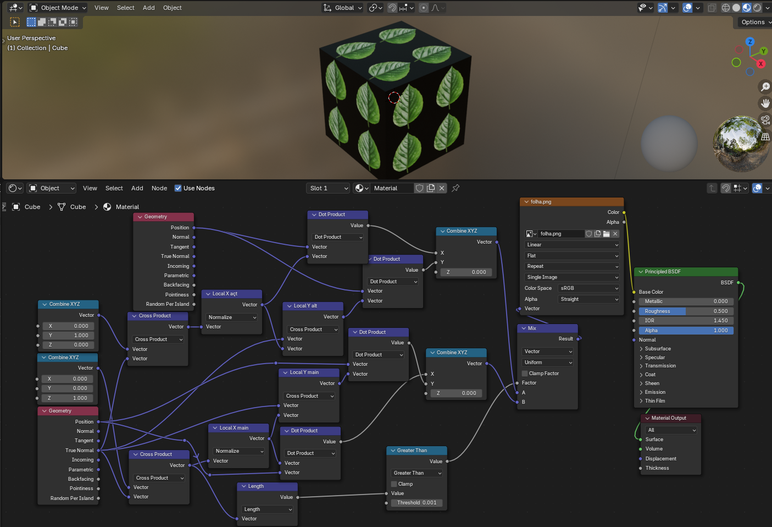This screenshot has width=772, height=527.
Task: Toggle node editor overlays button
Action: click(x=757, y=188)
